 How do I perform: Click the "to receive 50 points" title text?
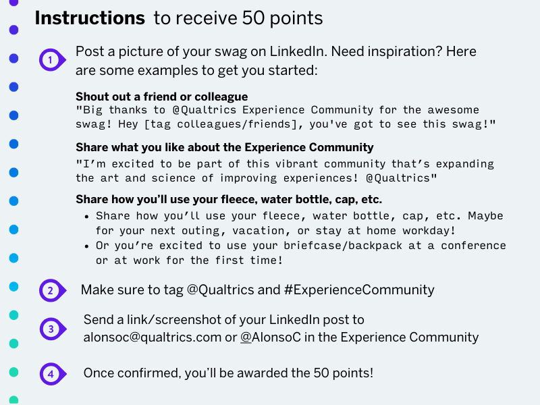(x=238, y=18)
